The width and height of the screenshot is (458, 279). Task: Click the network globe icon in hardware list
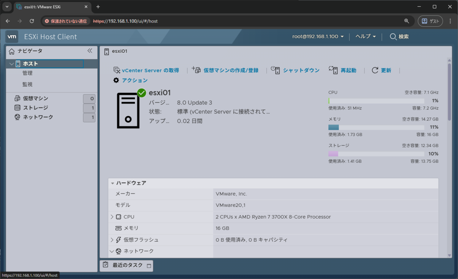[x=118, y=251]
